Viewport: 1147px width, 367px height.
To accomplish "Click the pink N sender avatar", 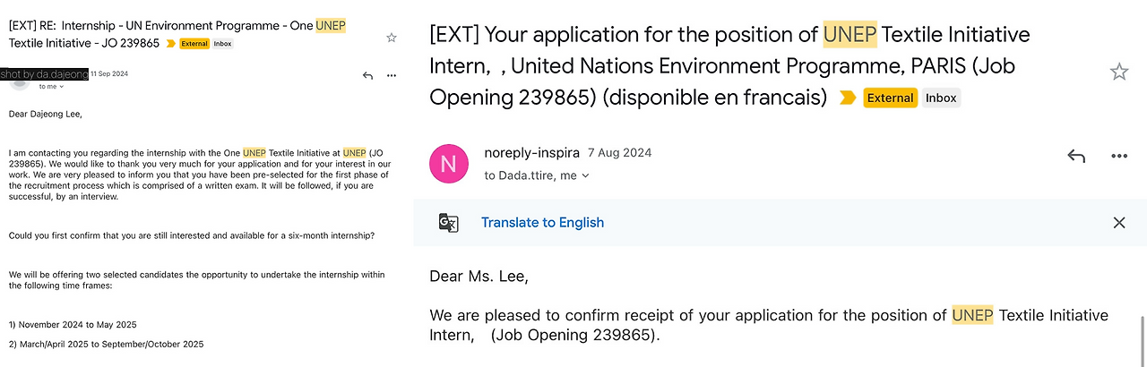I will [449, 163].
